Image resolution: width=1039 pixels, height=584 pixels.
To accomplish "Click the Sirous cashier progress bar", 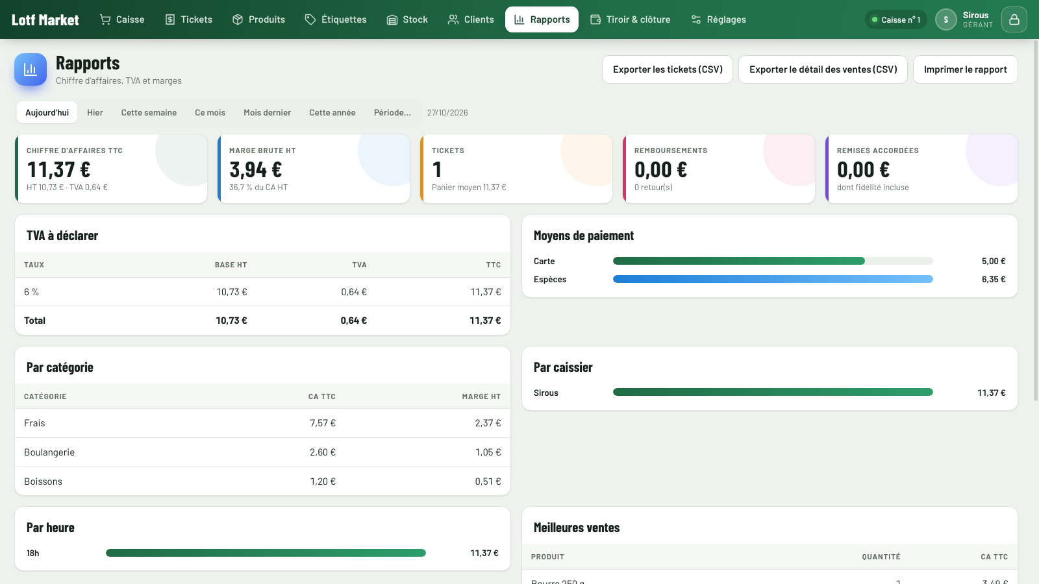I will pos(773,392).
